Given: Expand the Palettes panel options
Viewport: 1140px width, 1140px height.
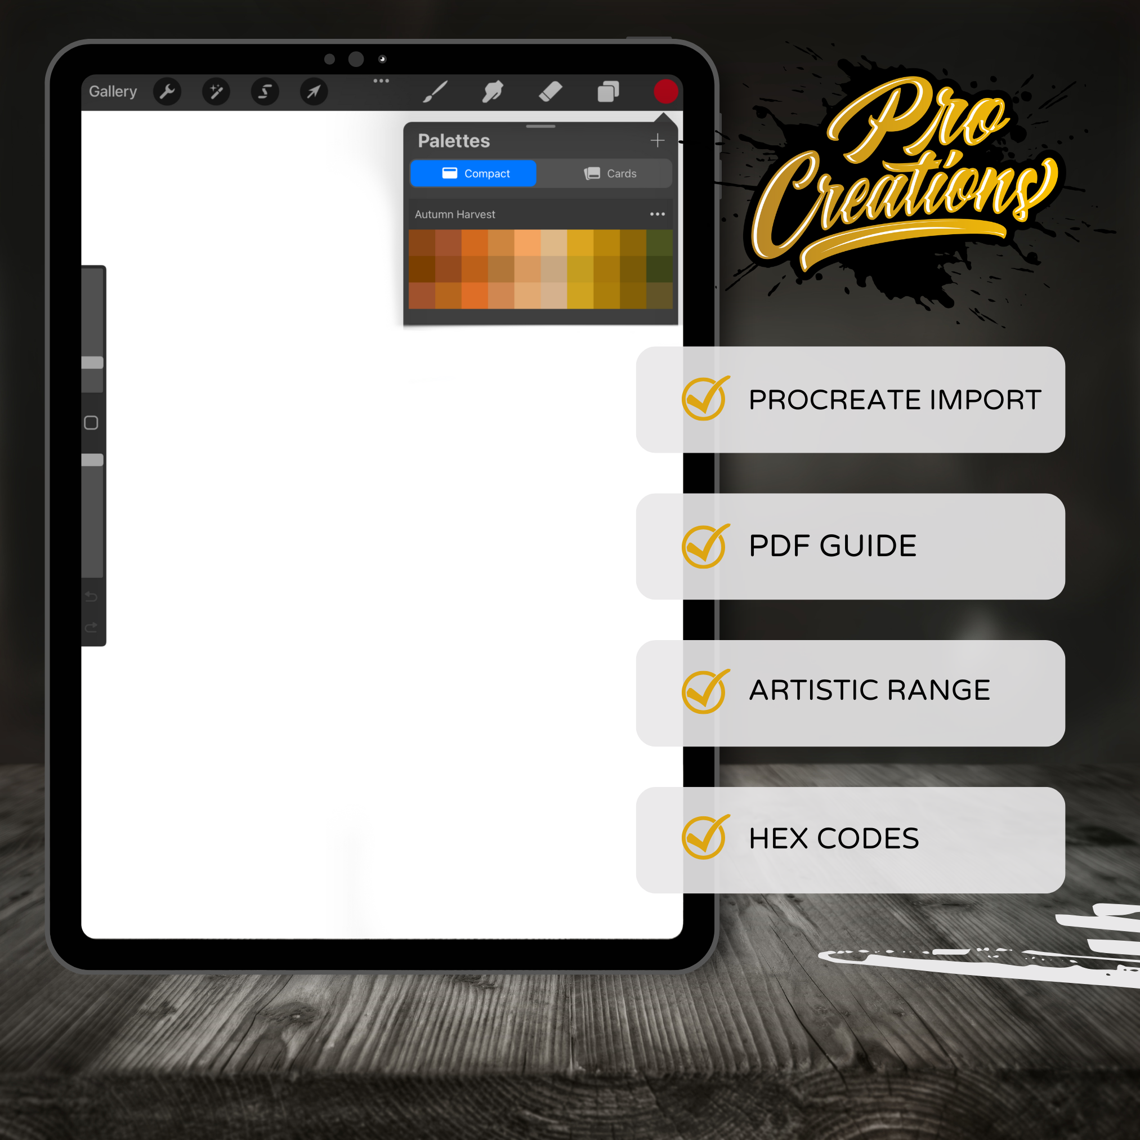Looking at the screenshot, I should 656,213.
